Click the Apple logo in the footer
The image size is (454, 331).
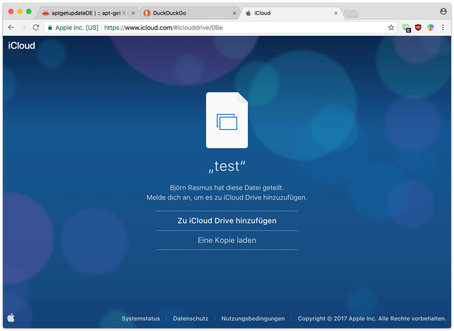click(11, 318)
